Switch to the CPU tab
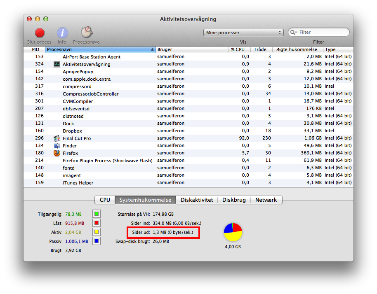Screen dimensions: 377x294 click(105, 200)
